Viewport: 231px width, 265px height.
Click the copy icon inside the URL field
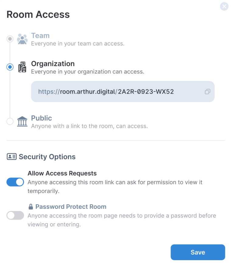pyautogui.click(x=207, y=91)
